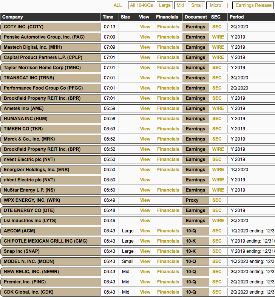Open WIRE link for the 06:52 Brookfield Property REIT row
275x297 pixels.
[x=218, y=150]
